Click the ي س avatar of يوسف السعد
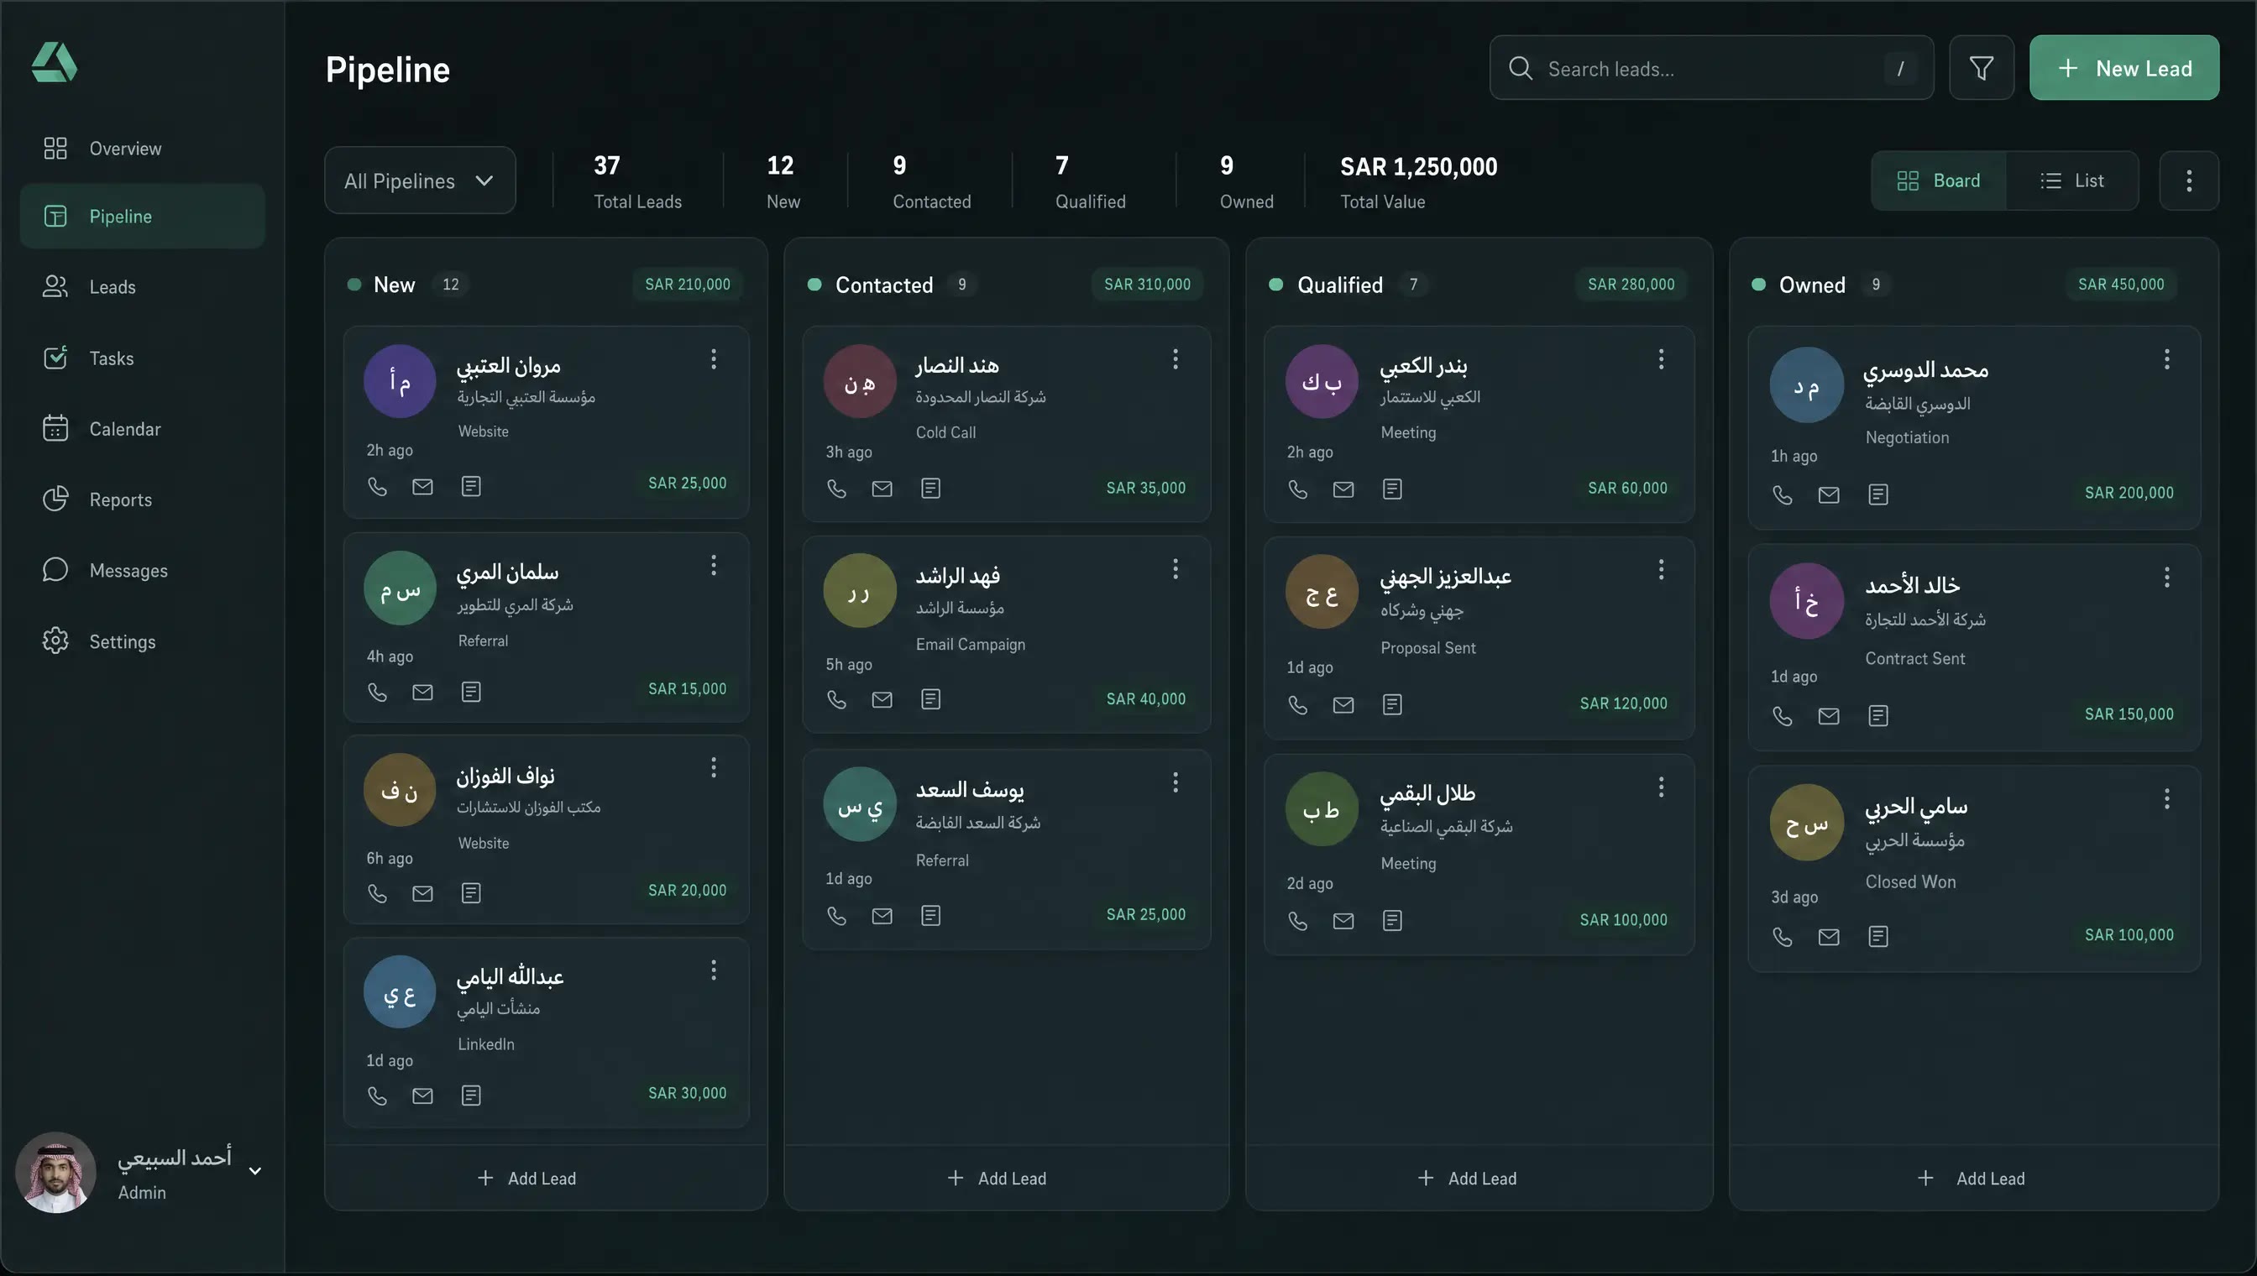2257x1276 pixels. (x=859, y=804)
